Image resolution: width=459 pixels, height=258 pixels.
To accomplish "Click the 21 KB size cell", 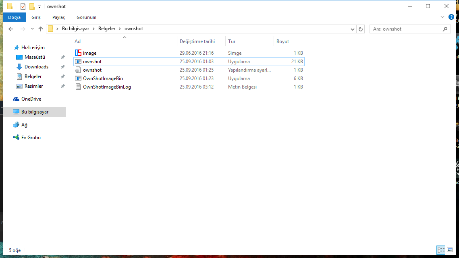I will click(x=297, y=62).
